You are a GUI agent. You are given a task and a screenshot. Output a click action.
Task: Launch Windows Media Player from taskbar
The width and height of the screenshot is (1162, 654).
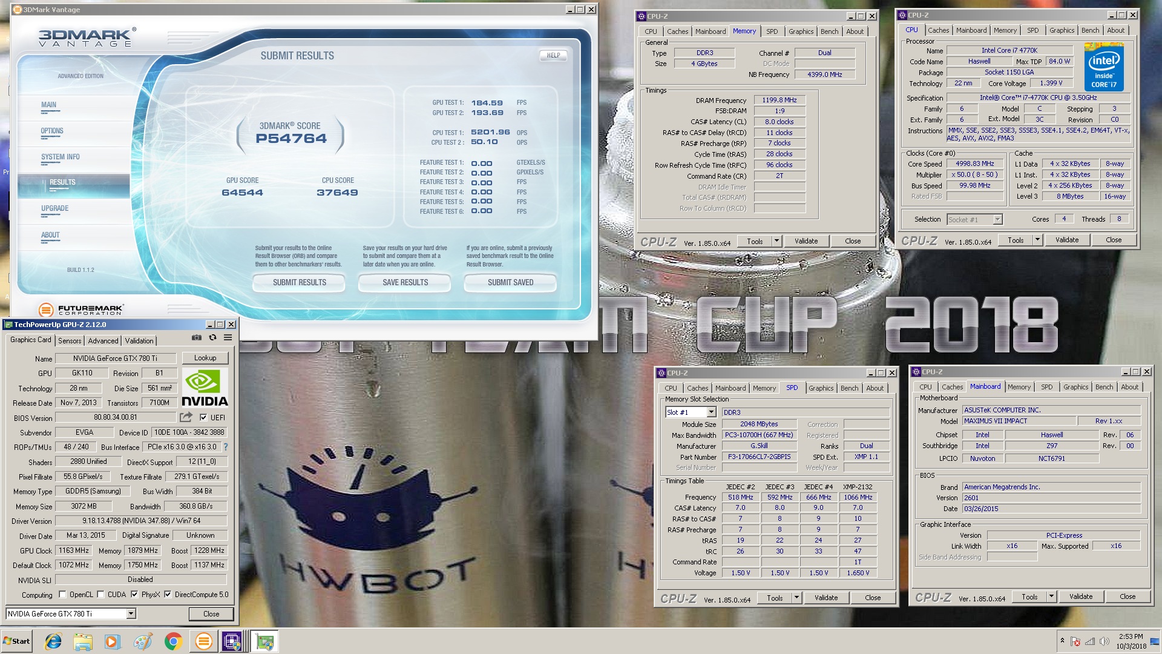(113, 641)
